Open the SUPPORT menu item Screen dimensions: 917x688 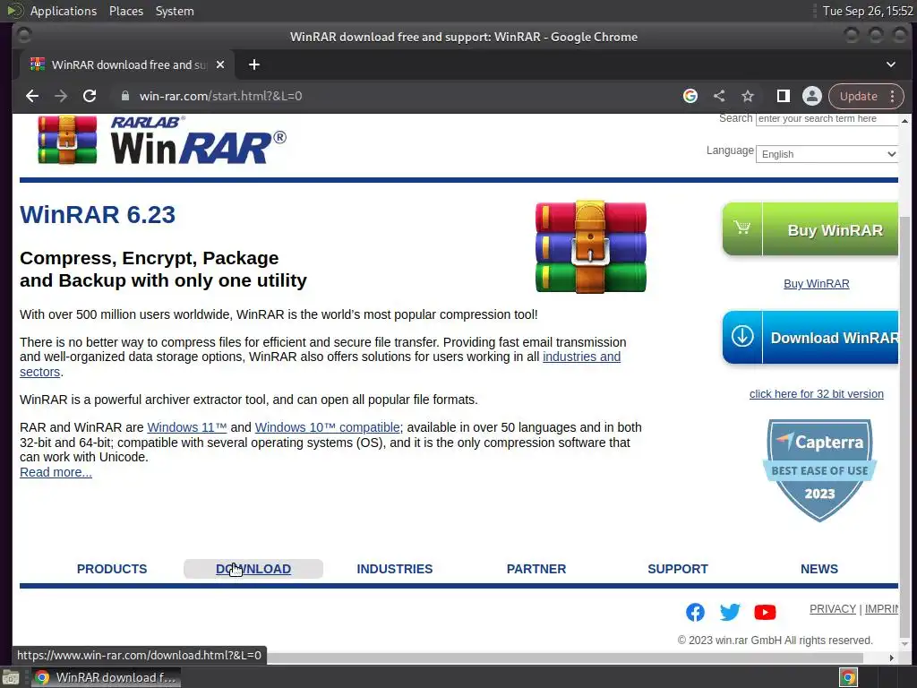point(678,569)
